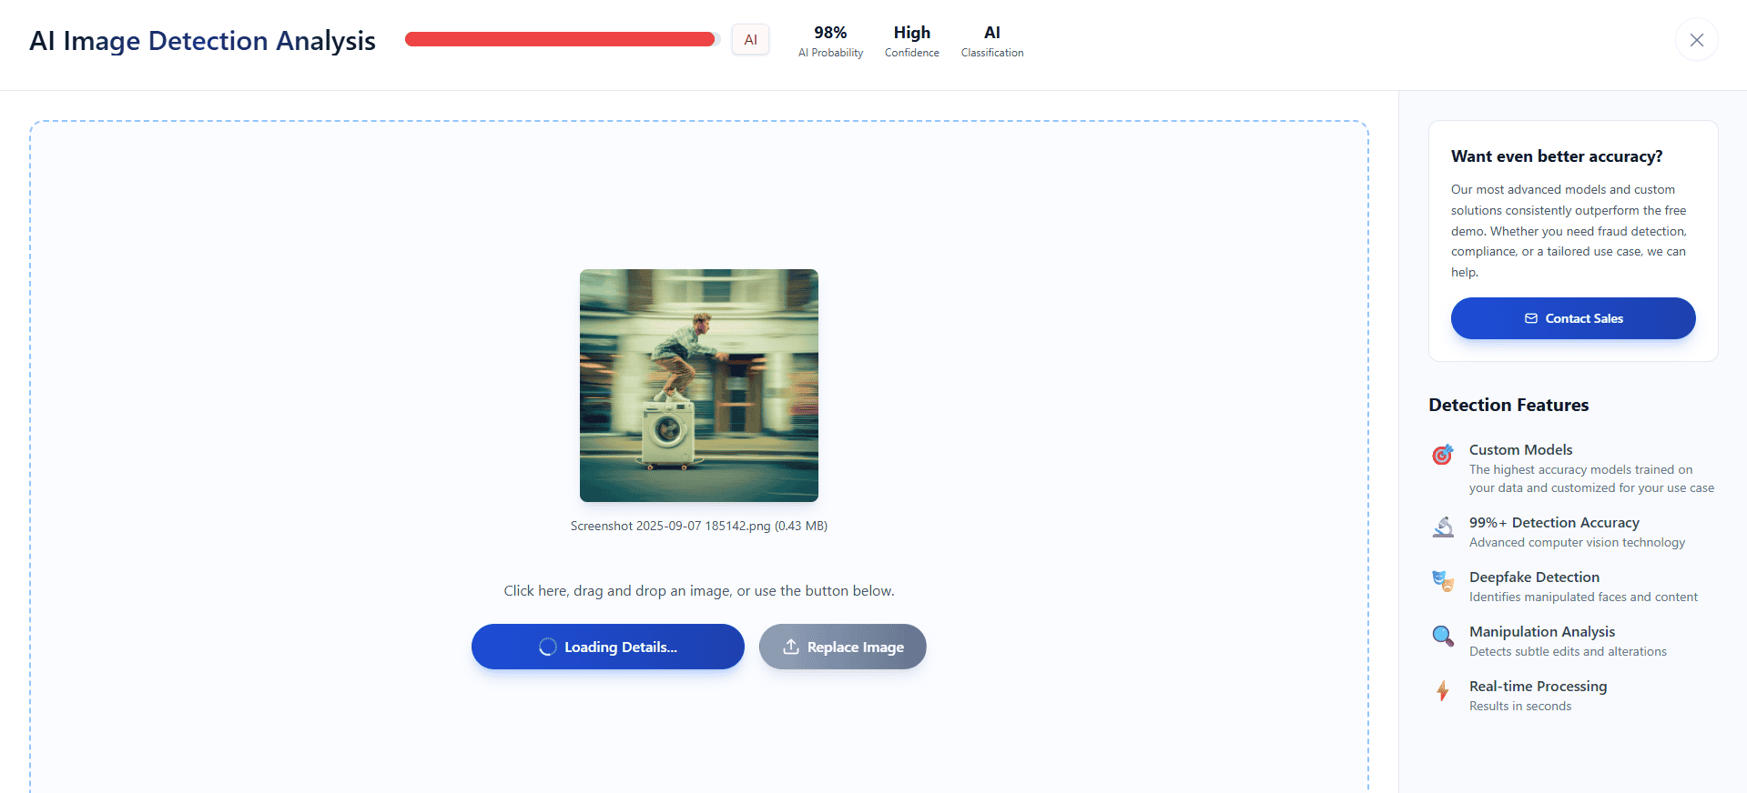The height and width of the screenshot is (793, 1747).
Task: Click the spinner icon in Loading Details
Action: tap(547, 647)
